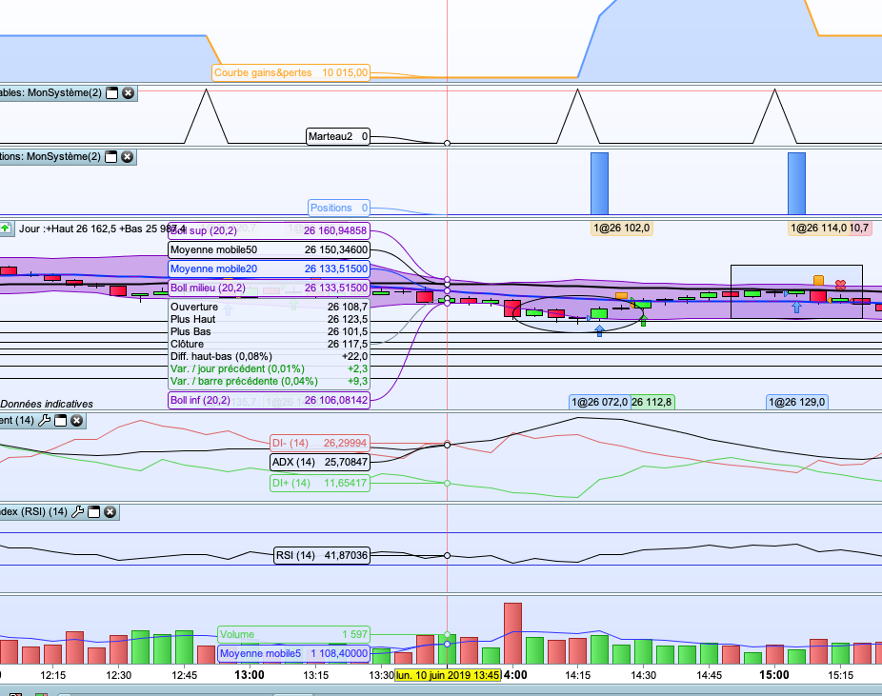The image size is (882, 696).
Task: Click date label lun. 10 juin 2019 13:45
Action: coord(448,675)
